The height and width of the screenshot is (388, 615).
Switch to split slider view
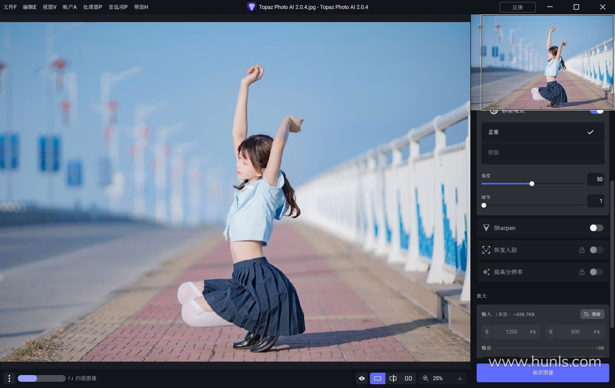(x=393, y=378)
